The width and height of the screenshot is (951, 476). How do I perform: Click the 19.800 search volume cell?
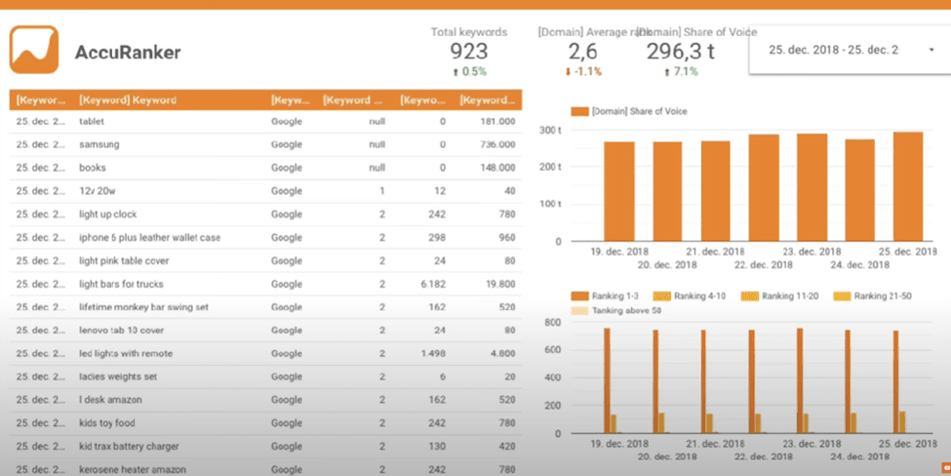coord(499,284)
